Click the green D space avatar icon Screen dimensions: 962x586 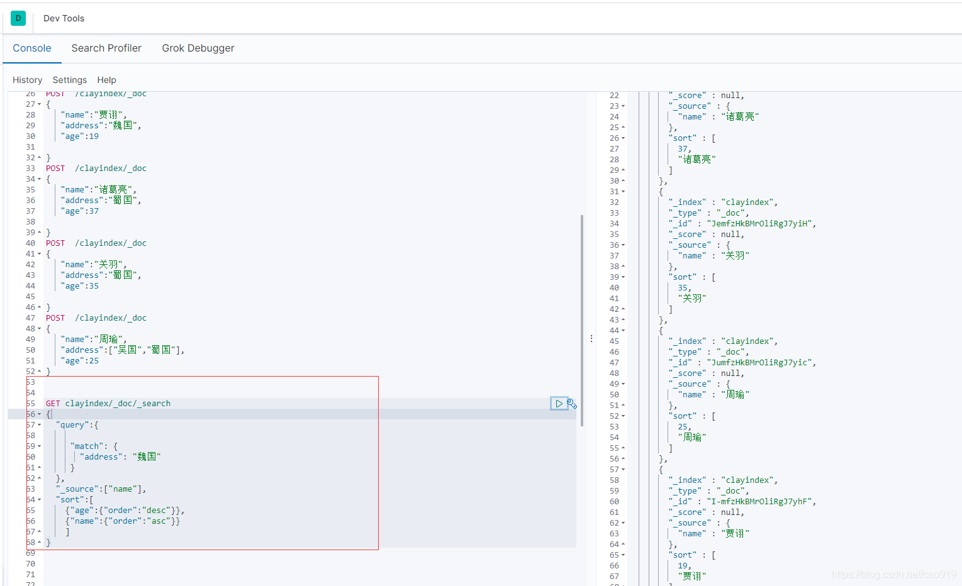(18, 18)
